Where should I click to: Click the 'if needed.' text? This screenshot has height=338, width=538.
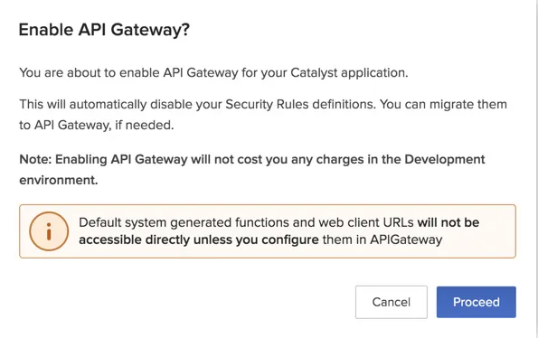(x=145, y=125)
